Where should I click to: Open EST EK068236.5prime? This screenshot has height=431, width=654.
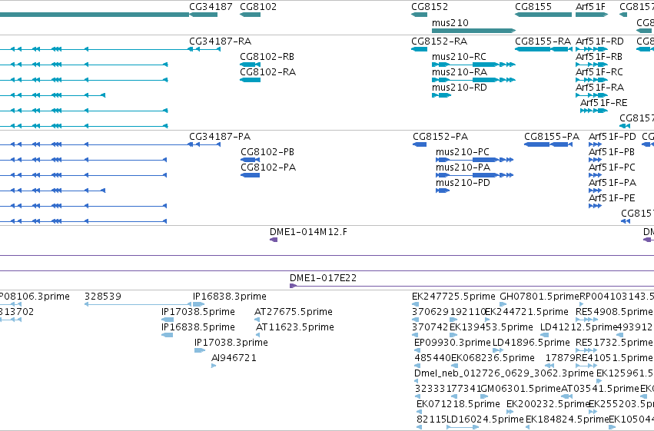pos(493,359)
